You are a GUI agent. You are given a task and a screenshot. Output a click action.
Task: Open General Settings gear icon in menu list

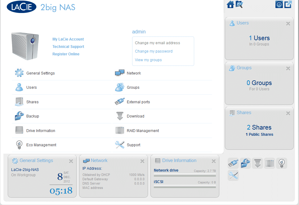[19, 73]
